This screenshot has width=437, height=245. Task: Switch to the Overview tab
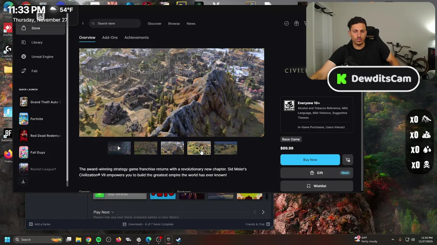(x=87, y=37)
